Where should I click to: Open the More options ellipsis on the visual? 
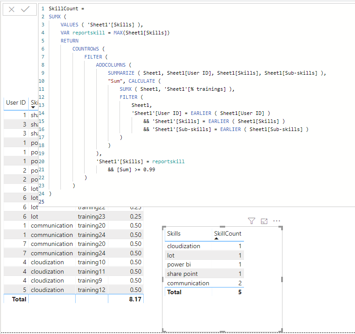[277, 221]
